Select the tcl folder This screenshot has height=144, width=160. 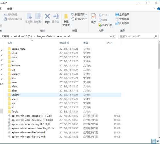pos(64,107)
